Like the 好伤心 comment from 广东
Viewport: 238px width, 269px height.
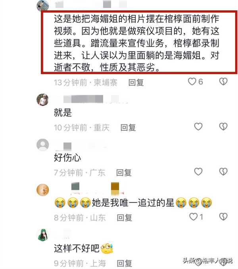point(198,172)
